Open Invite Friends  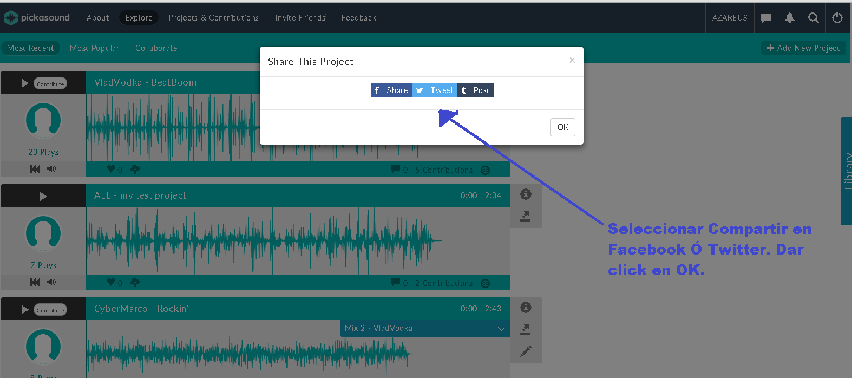point(302,18)
